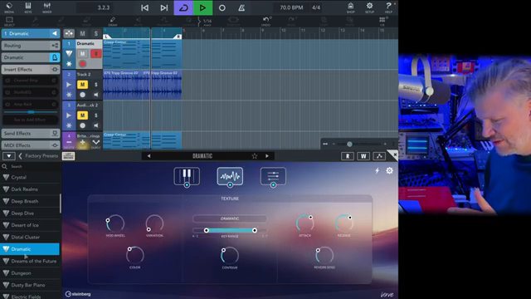Viewport: 531px width, 299px height.
Task: Expand the MIDI Effects section
Action: pos(31,145)
